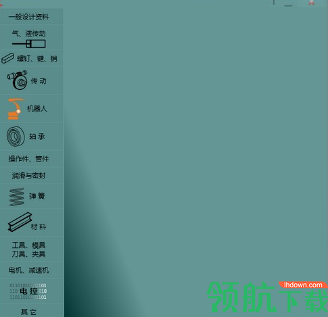328x317 pixels.
Task: Open the 弹簧 category
Action: [x=37, y=196]
